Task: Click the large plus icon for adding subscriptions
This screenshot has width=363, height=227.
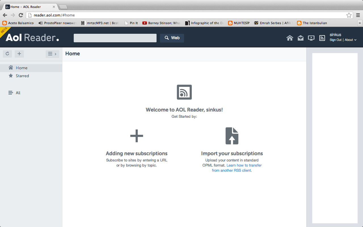Action: click(136, 136)
